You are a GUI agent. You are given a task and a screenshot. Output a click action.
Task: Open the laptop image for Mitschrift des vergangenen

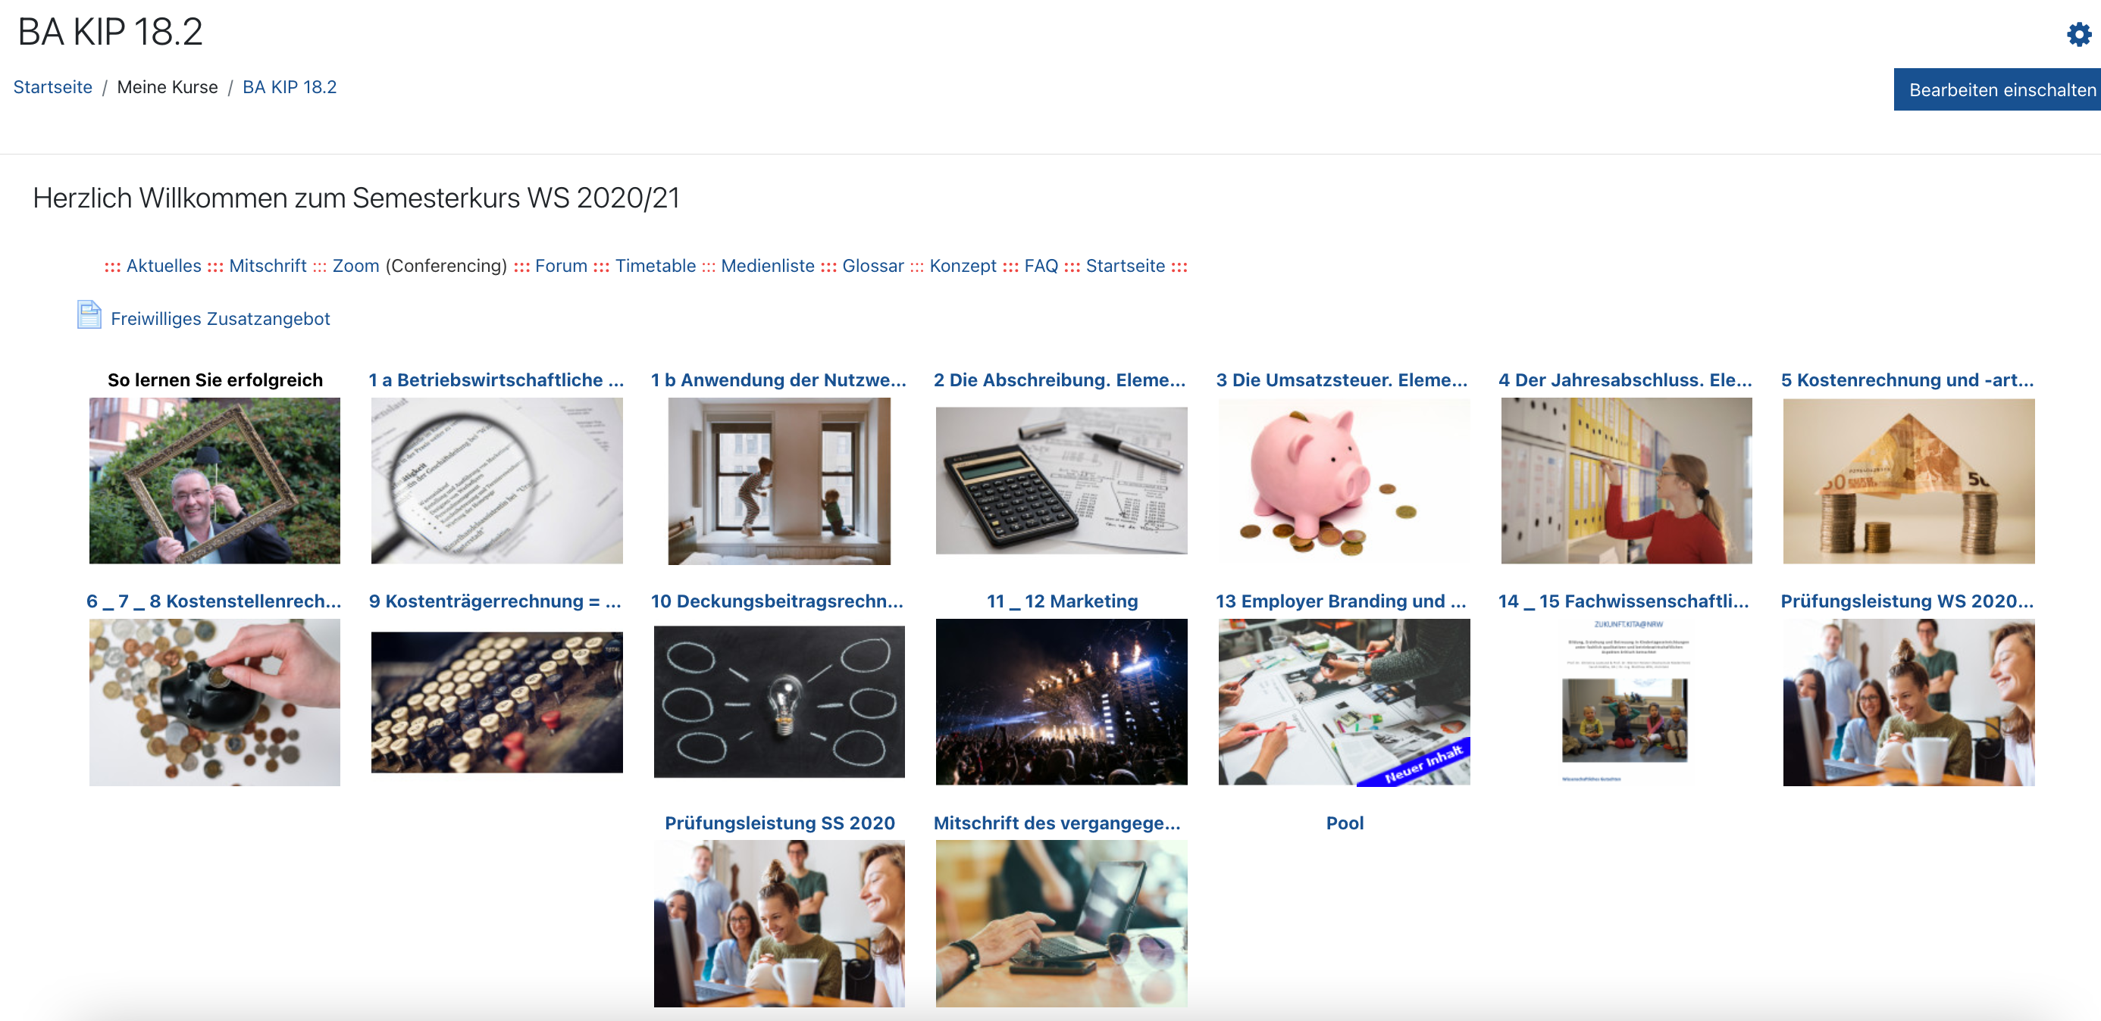click(1061, 923)
